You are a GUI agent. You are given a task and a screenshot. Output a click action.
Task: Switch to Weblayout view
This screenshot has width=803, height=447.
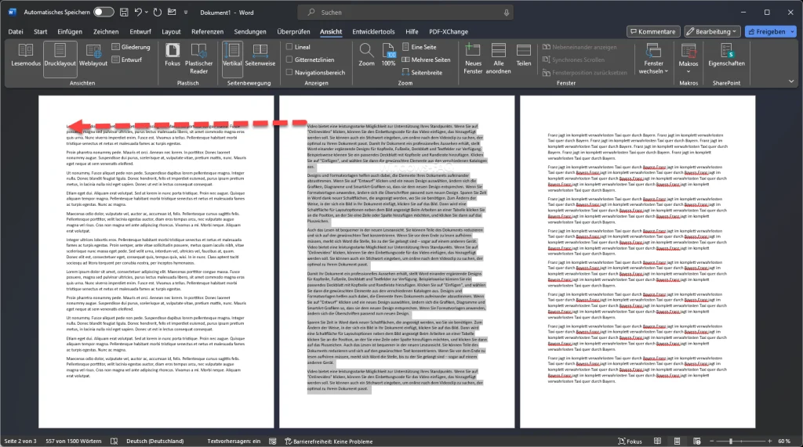coord(93,56)
